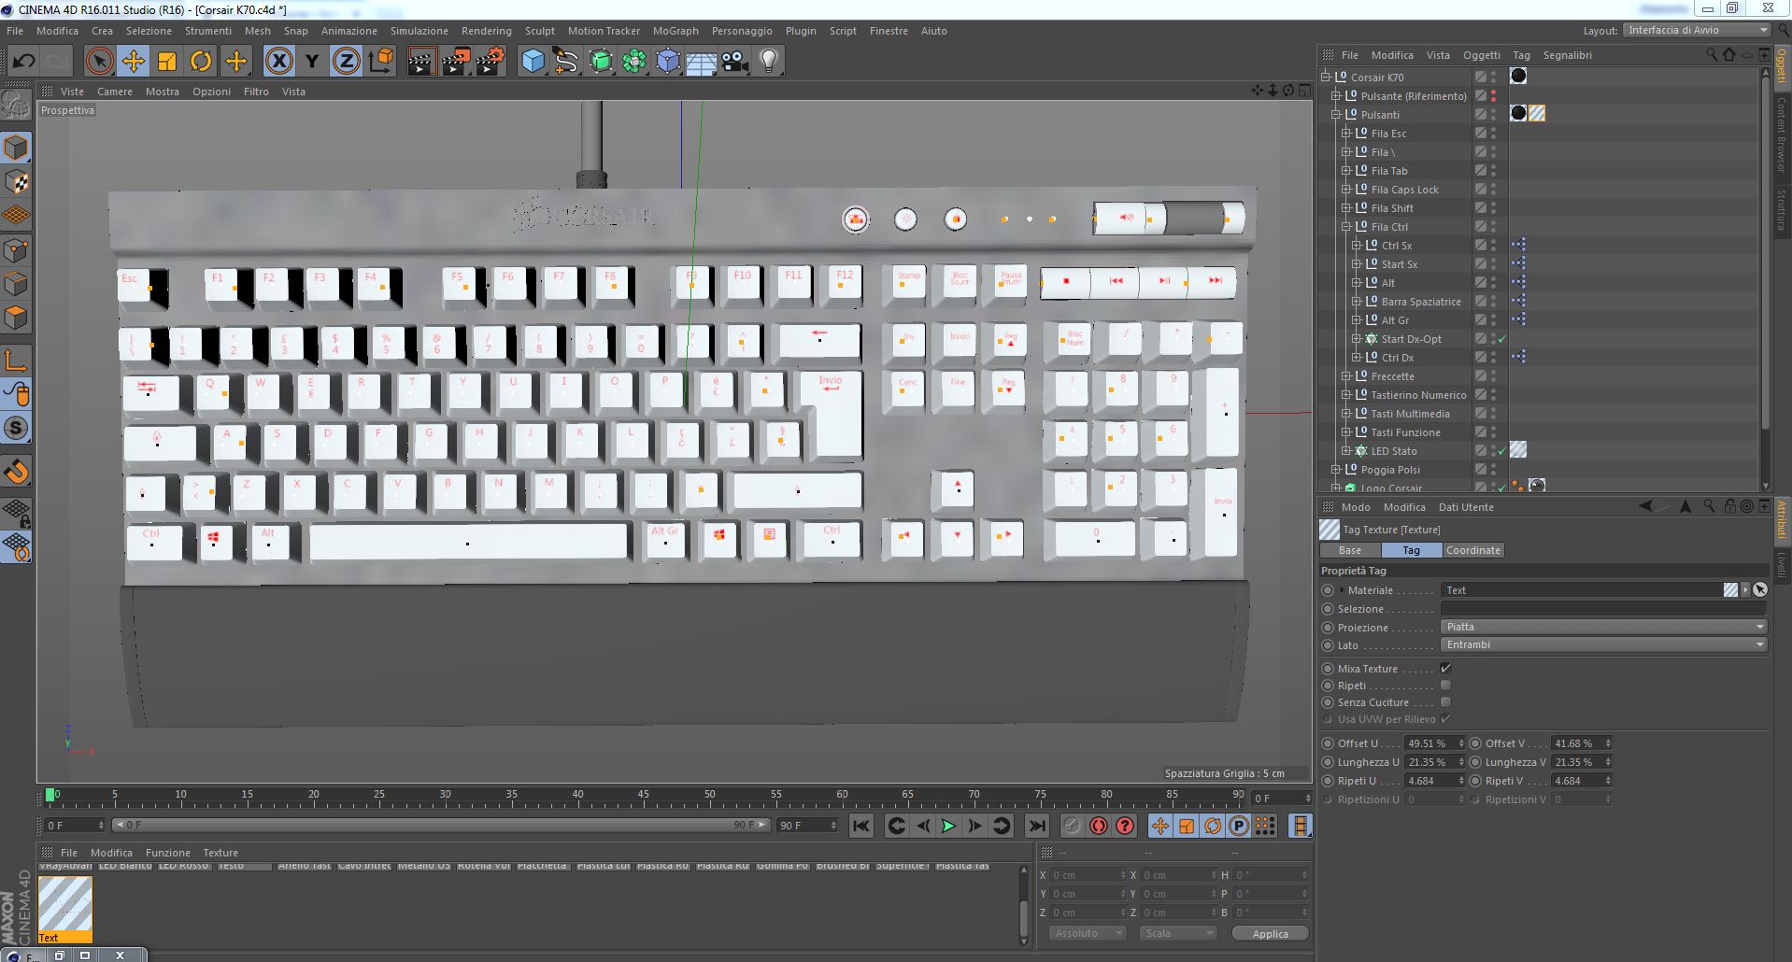Switch to the Coordinate tab
Image resolution: width=1792 pixels, height=962 pixels.
point(1472,550)
